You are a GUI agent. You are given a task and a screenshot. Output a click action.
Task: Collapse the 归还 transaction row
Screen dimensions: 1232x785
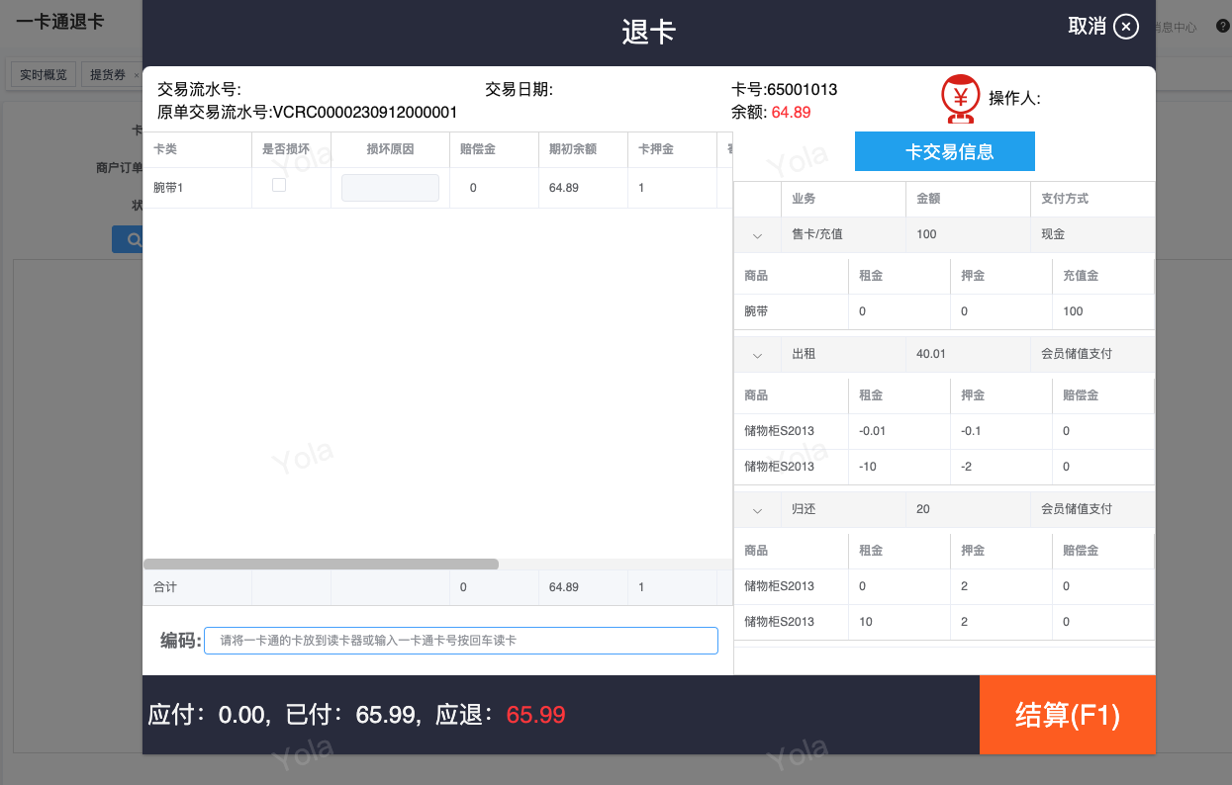[757, 510]
